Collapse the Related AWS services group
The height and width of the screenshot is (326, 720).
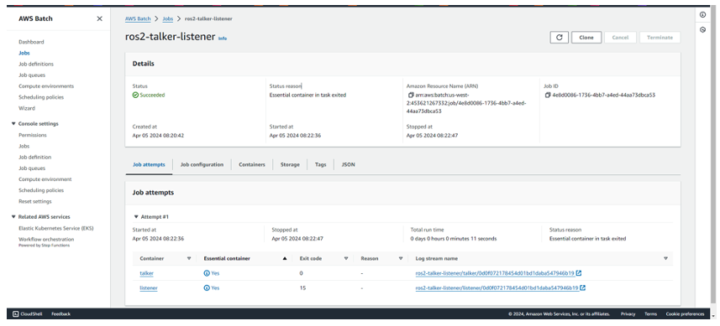[13, 217]
